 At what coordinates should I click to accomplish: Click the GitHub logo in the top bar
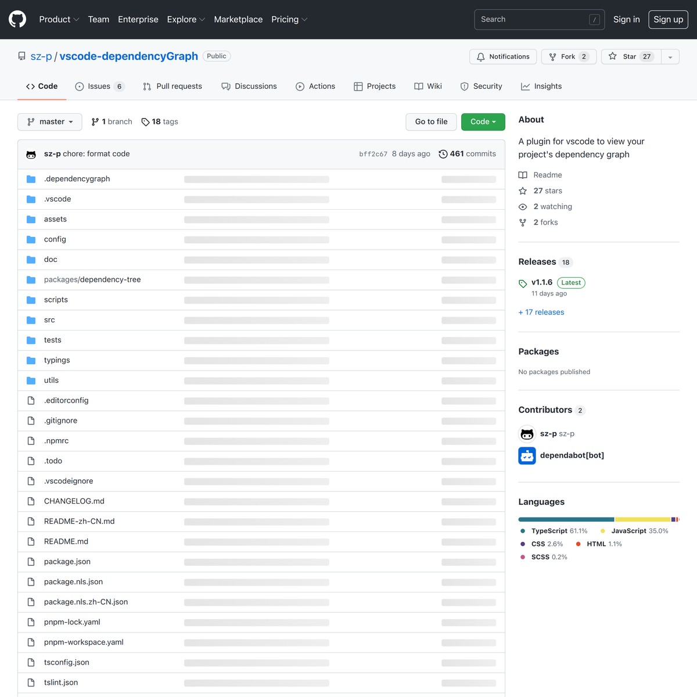click(x=17, y=19)
